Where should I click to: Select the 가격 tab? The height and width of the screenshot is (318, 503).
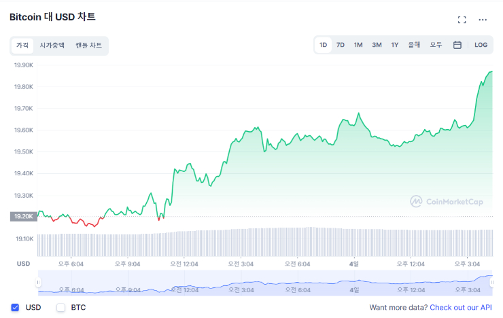(22, 45)
